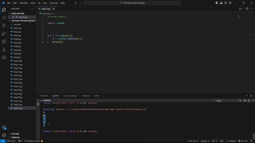The width and height of the screenshot is (255, 143).
Task: Click errors and warnings status item
Action: point(11,141)
